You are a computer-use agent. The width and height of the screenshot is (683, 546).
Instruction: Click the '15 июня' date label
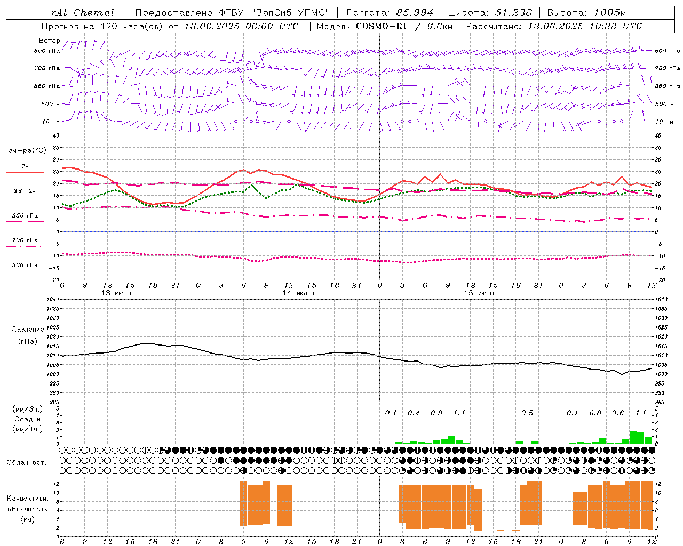pos(480,293)
